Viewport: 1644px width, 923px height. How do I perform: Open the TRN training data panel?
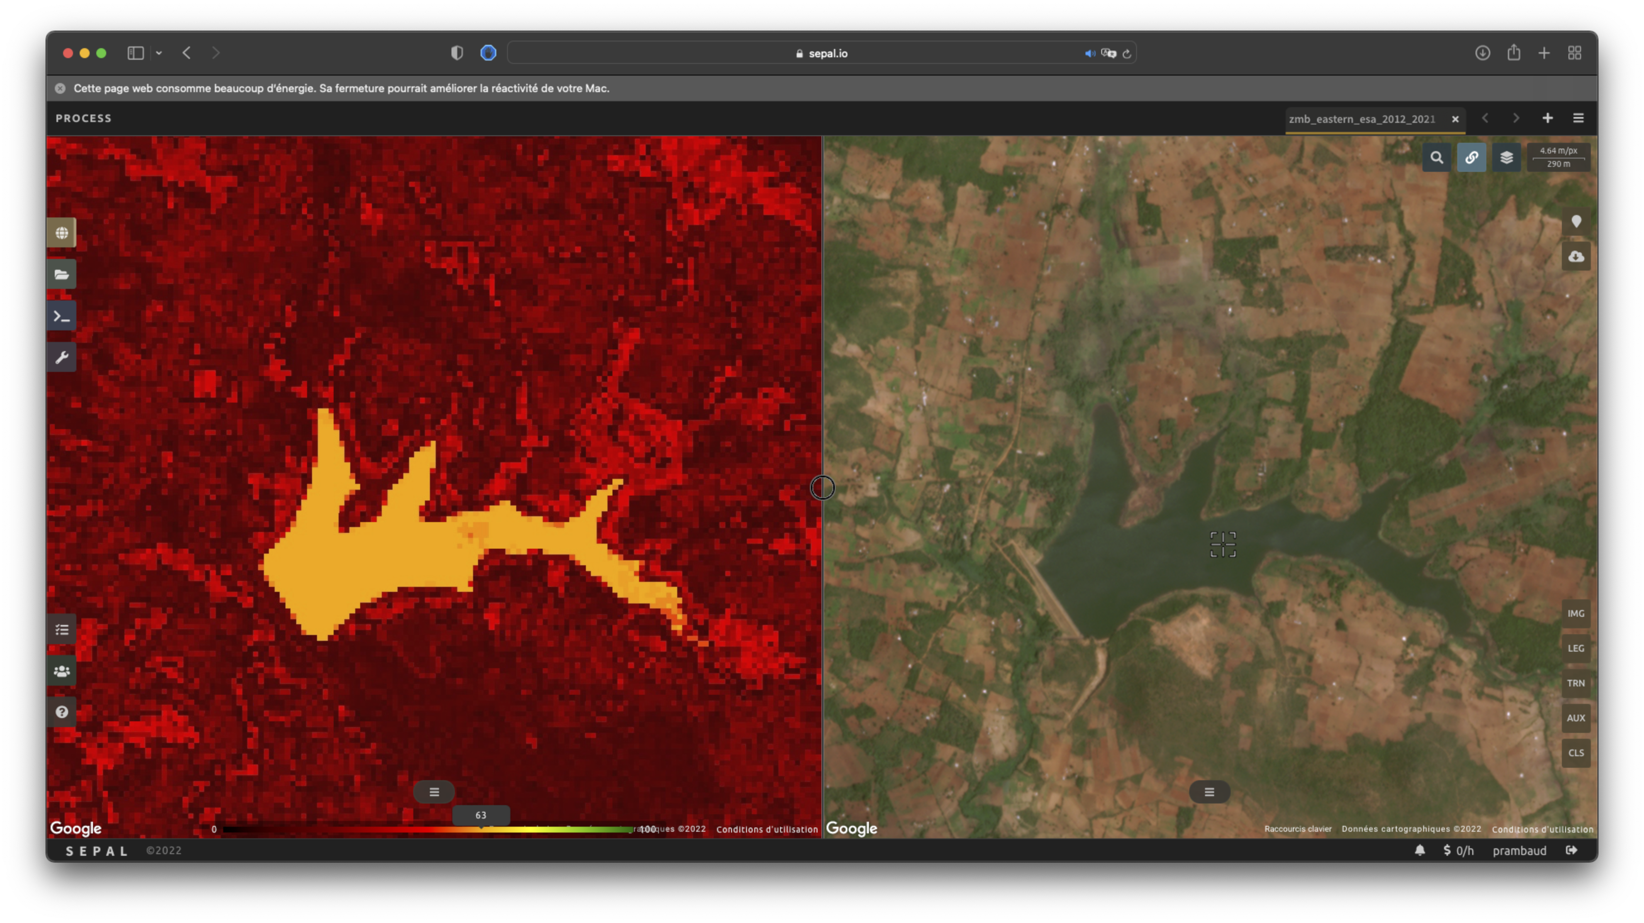[x=1576, y=683]
